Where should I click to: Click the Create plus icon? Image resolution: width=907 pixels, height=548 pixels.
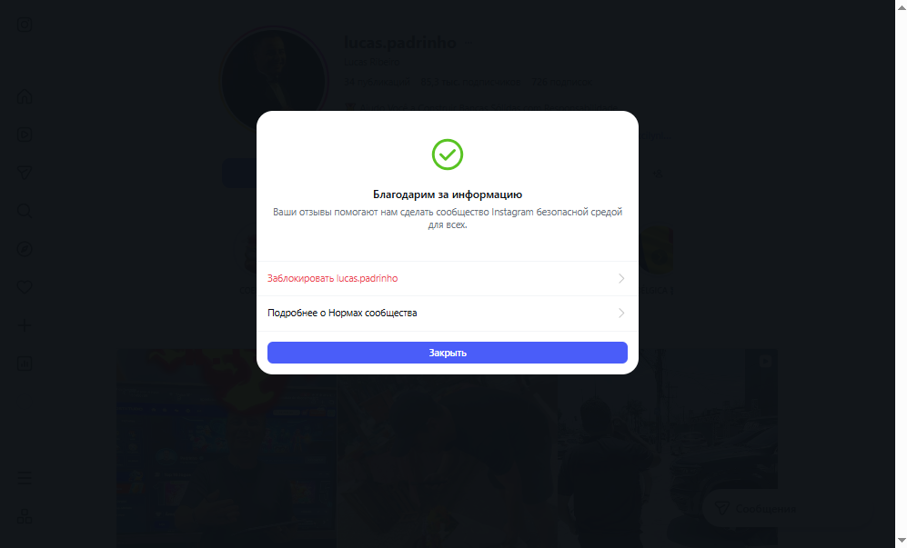pos(25,325)
